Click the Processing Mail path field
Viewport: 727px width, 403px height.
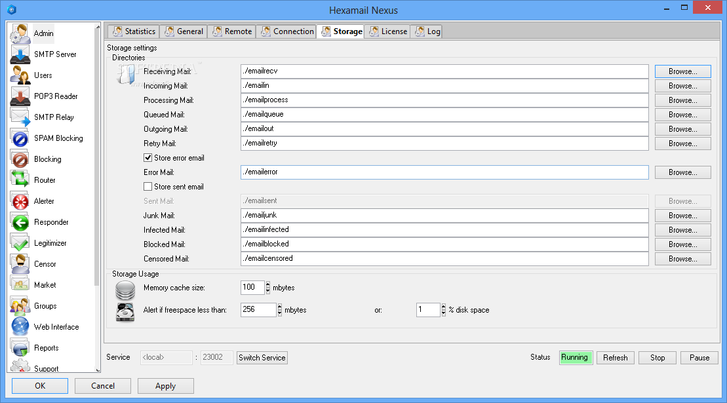444,100
